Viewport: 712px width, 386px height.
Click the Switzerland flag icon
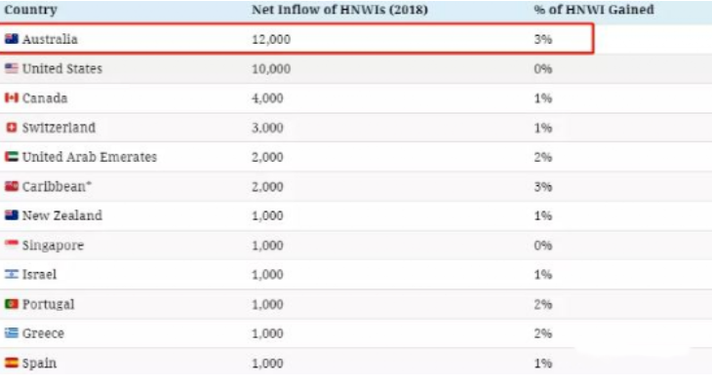click(x=12, y=128)
